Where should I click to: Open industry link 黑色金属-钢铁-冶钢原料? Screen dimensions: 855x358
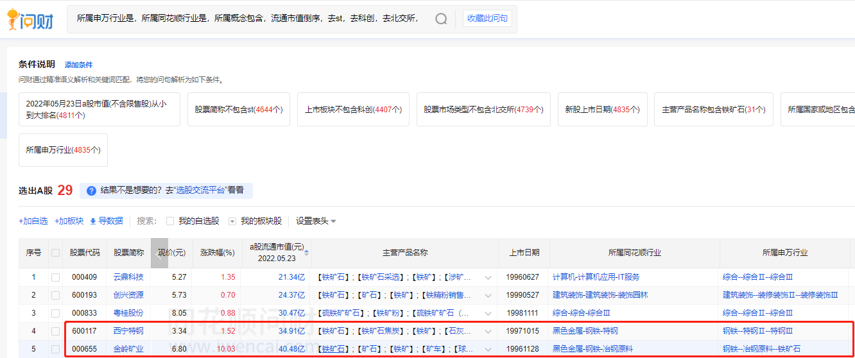pos(592,349)
